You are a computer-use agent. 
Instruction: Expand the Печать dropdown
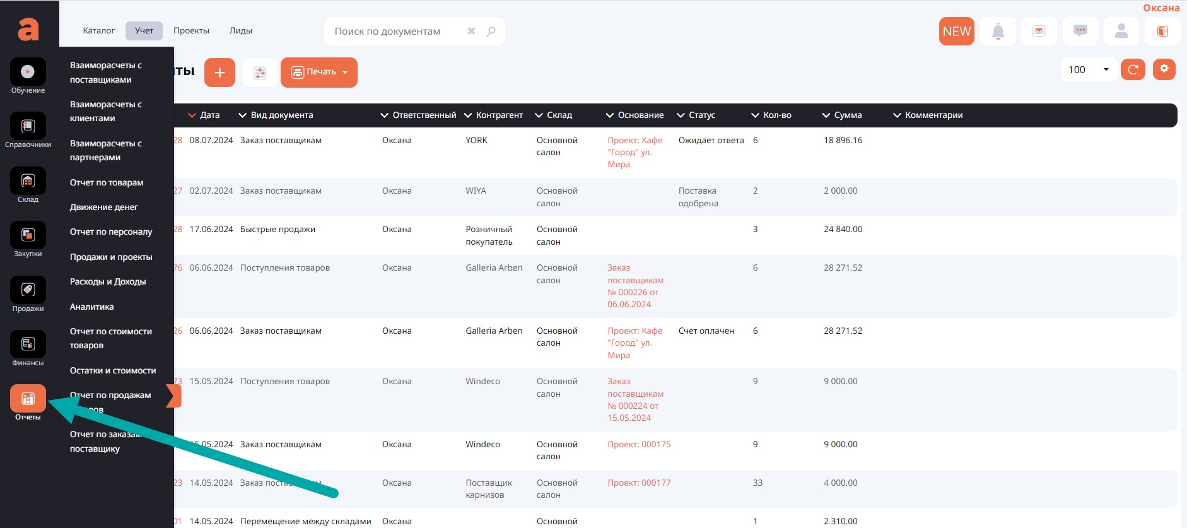tap(319, 73)
